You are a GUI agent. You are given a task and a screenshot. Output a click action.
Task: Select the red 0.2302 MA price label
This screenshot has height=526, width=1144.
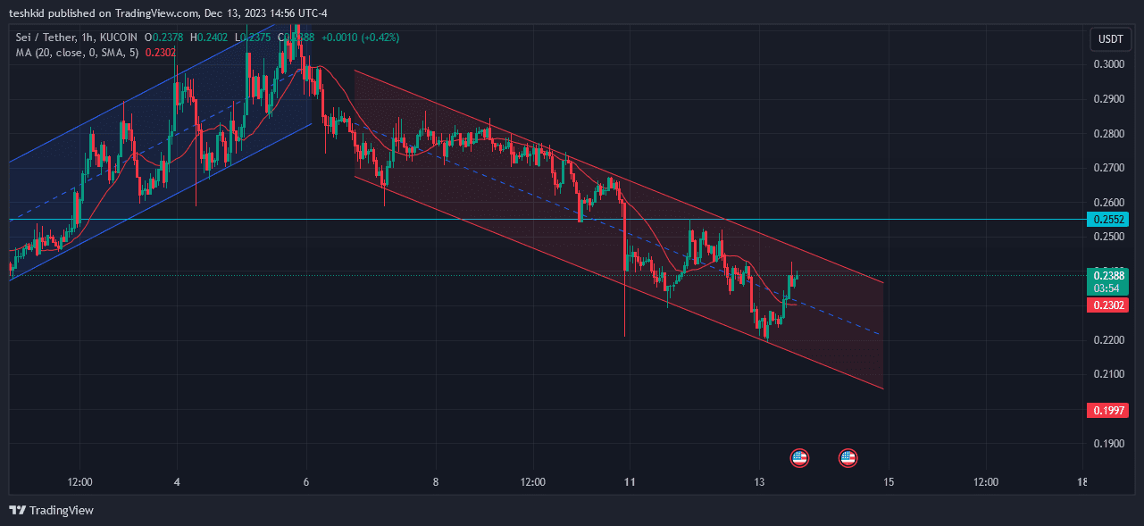(x=1107, y=305)
